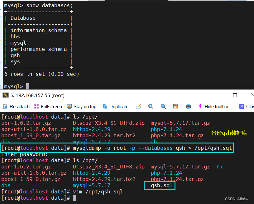Zoom out with the magnifier minus icon

(163, 106)
